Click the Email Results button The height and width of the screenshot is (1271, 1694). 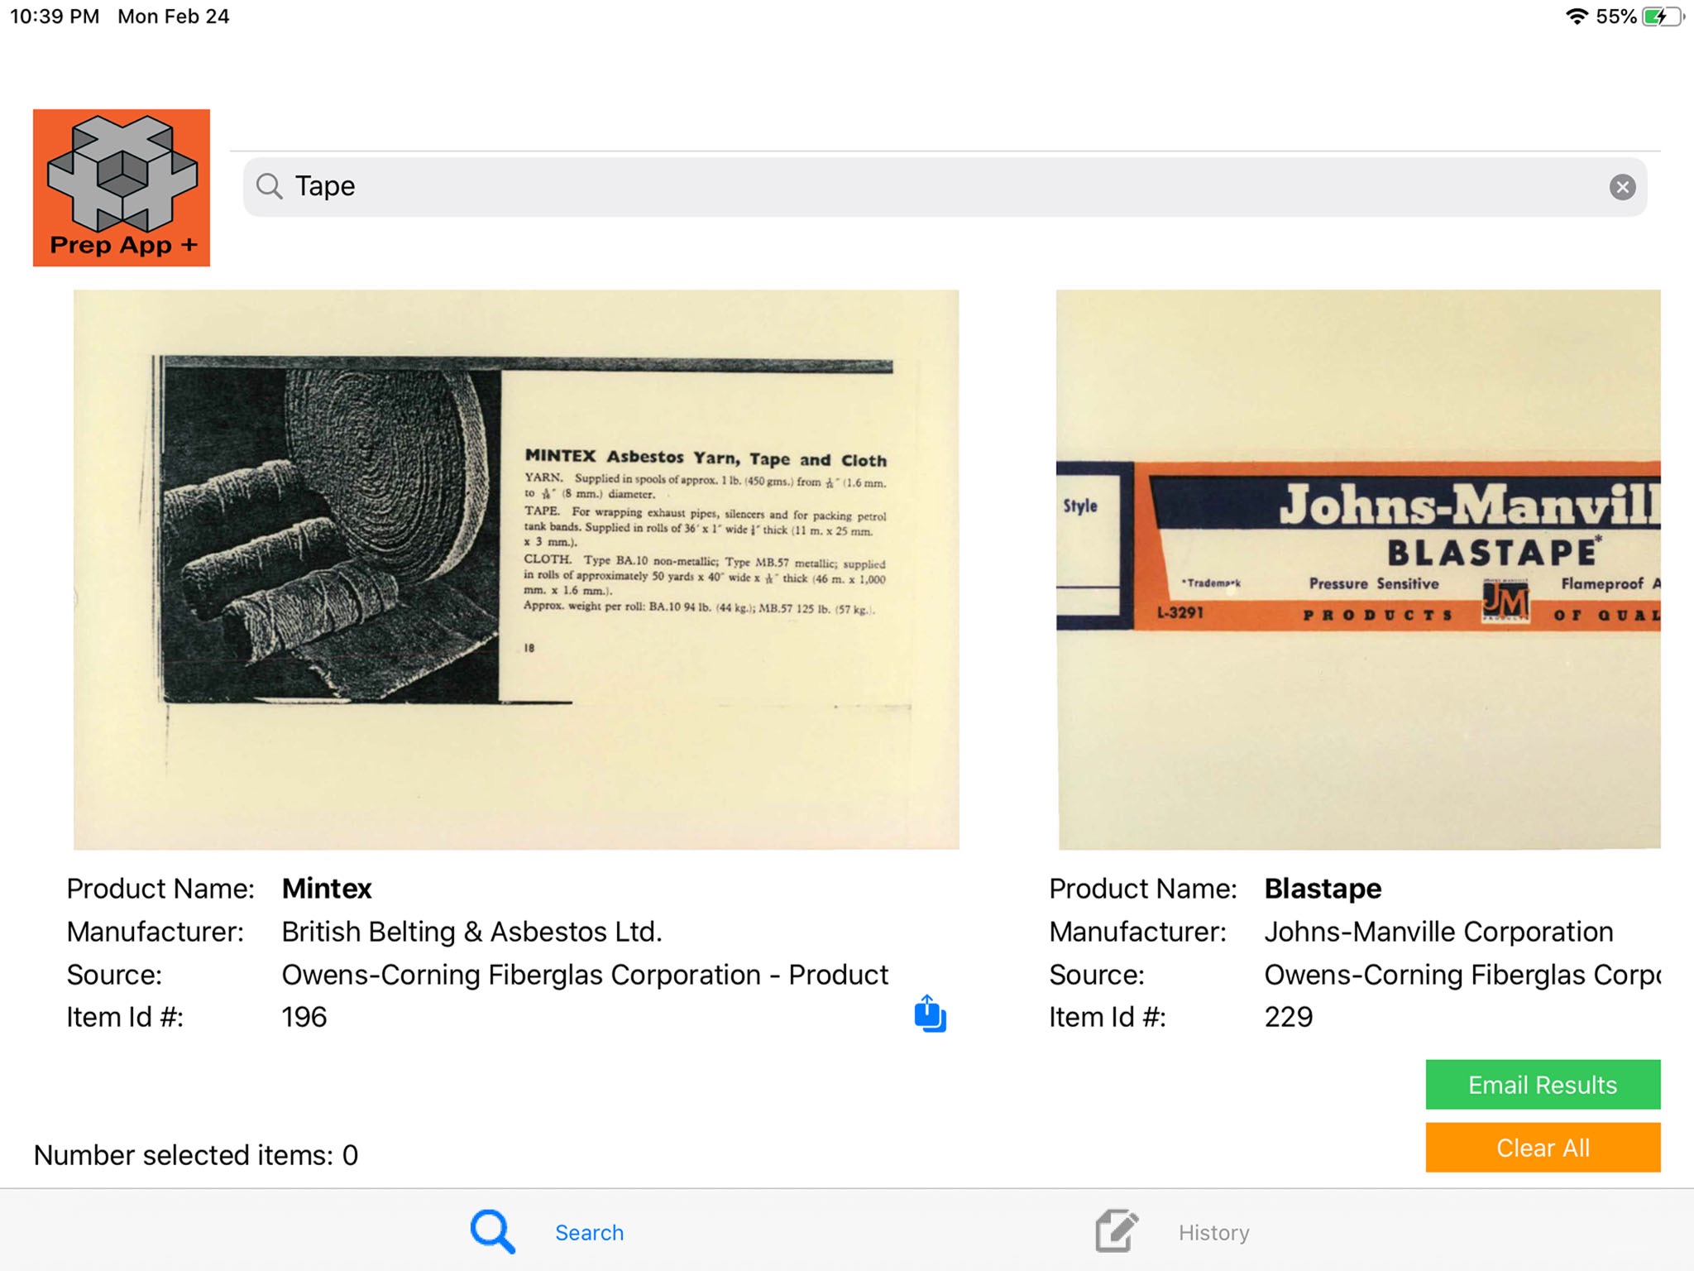1543,1085
